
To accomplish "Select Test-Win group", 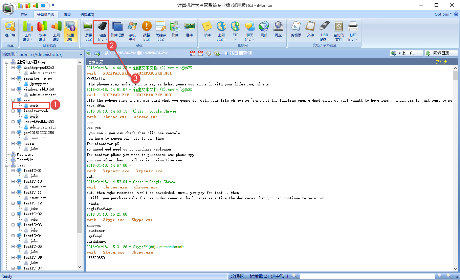I will 25,160.
